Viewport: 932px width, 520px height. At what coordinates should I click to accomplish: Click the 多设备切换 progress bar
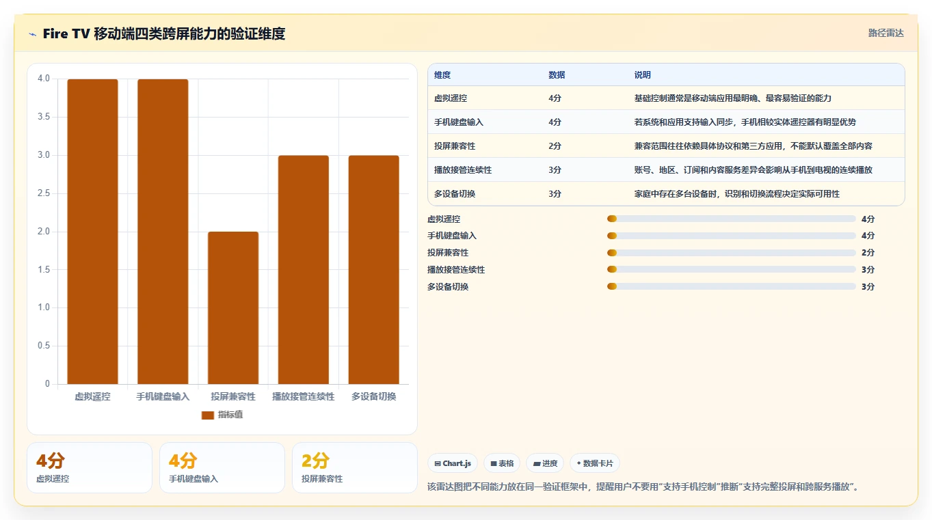[x=732, y=286]
